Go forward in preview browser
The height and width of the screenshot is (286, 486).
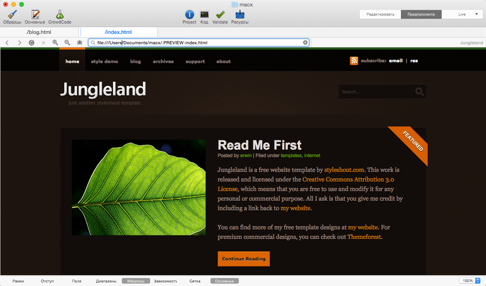pyautogui.click(x=19, y=42)
